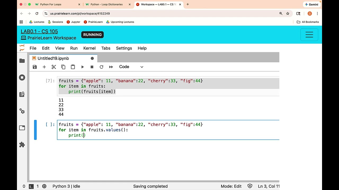Open the Upcoming Lectures bookmark

[120, 22]
